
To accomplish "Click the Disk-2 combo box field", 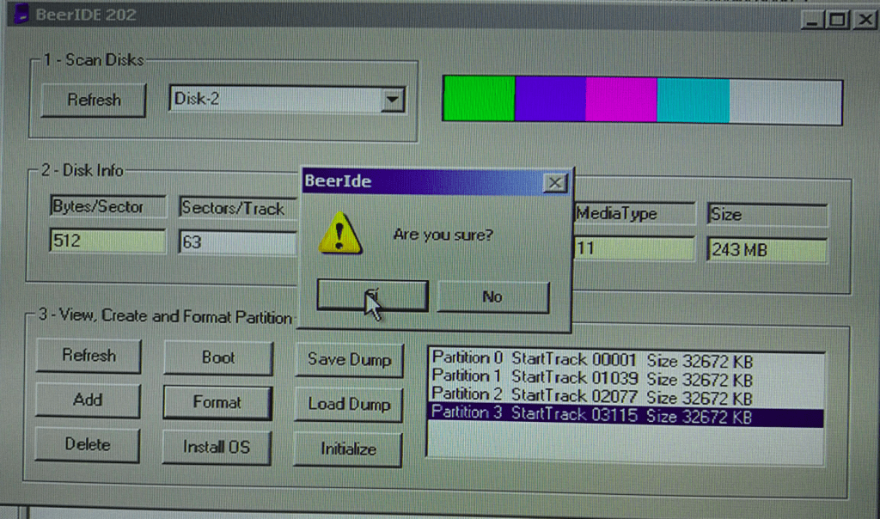I will 274,100.
